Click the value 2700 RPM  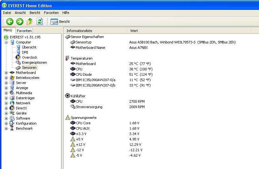(137, 101)
